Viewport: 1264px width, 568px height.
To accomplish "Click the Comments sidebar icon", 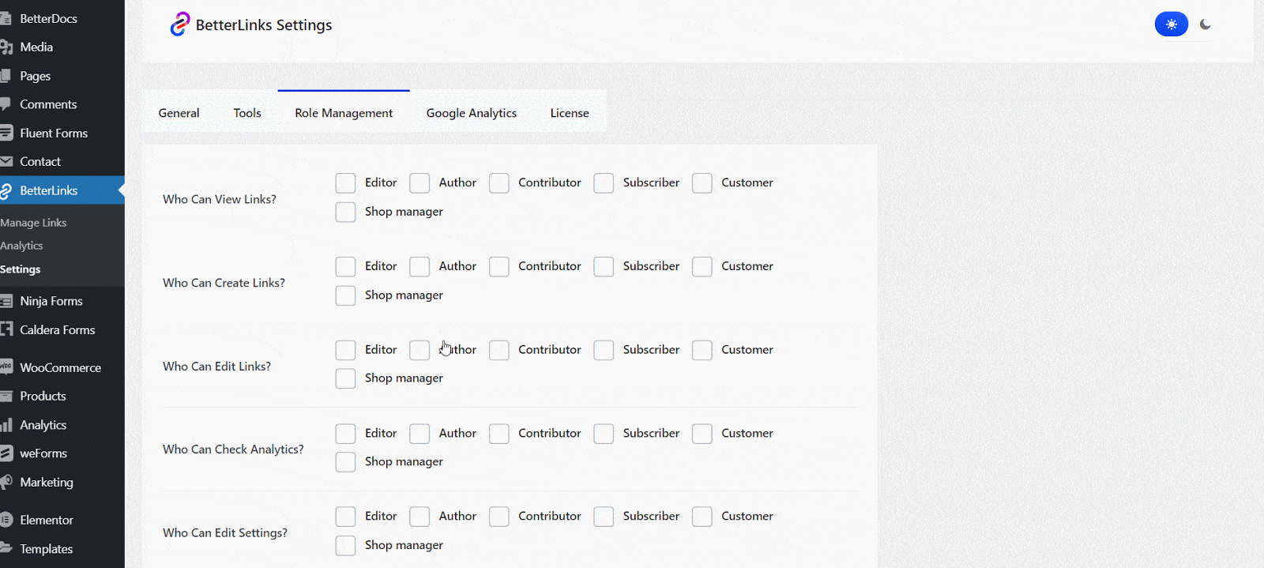I will tap(6, 104).
